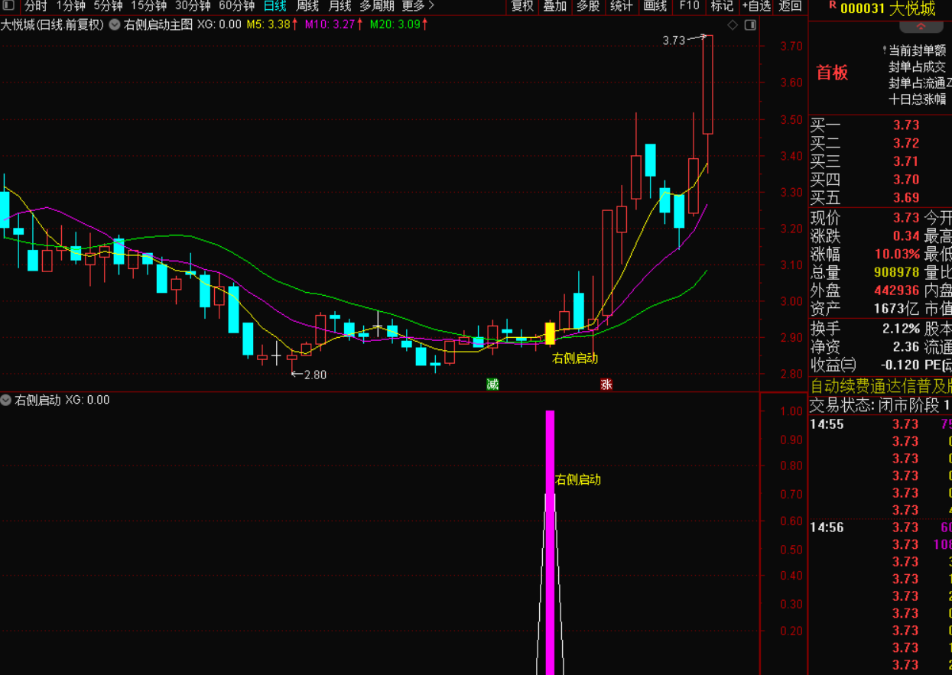The width and height of the screenshot is (952, 675).
Task: Click the red R badge before 000031
Action: [832, 6]
